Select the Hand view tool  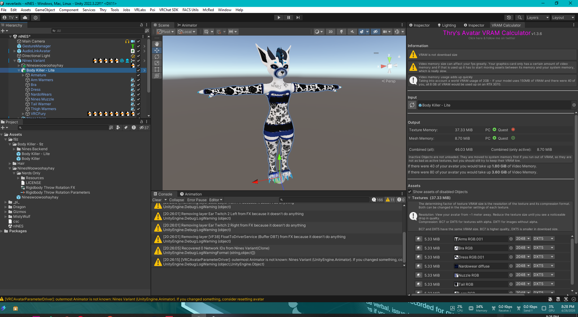tap(157, 44)
